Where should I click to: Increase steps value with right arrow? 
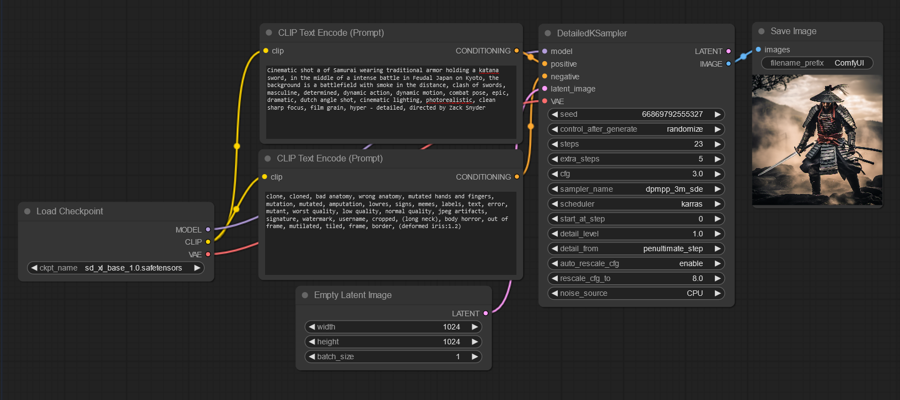click(x=718, y=144)
